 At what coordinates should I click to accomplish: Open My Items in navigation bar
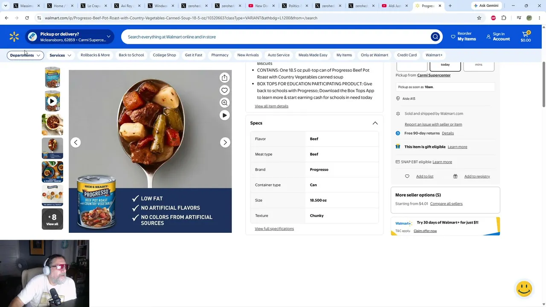click(x=344, y=55)
